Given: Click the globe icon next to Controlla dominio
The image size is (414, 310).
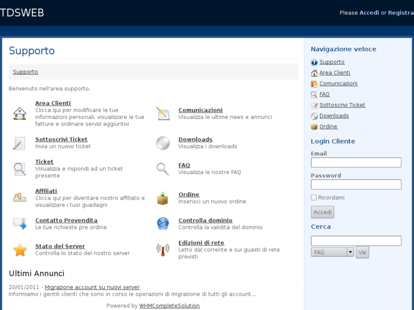Looking at the screenshot, I should [163, 224].
